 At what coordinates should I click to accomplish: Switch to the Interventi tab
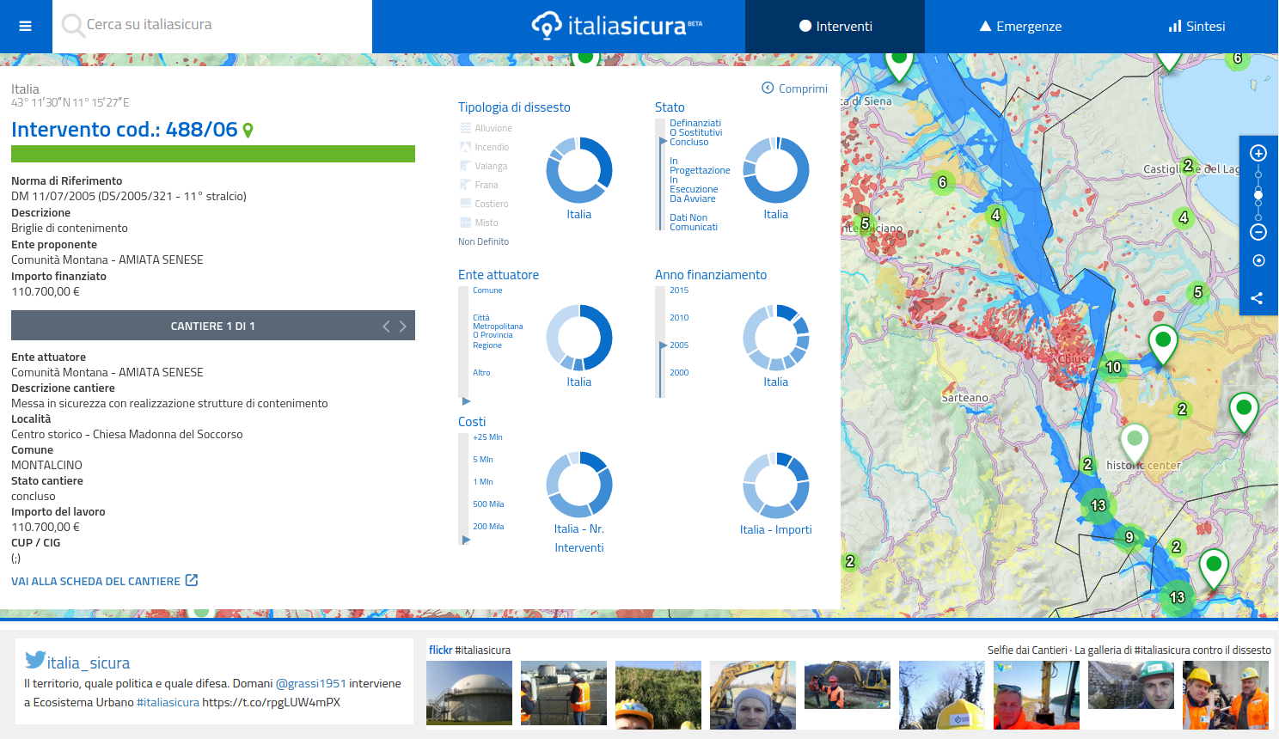pos(835,27)
